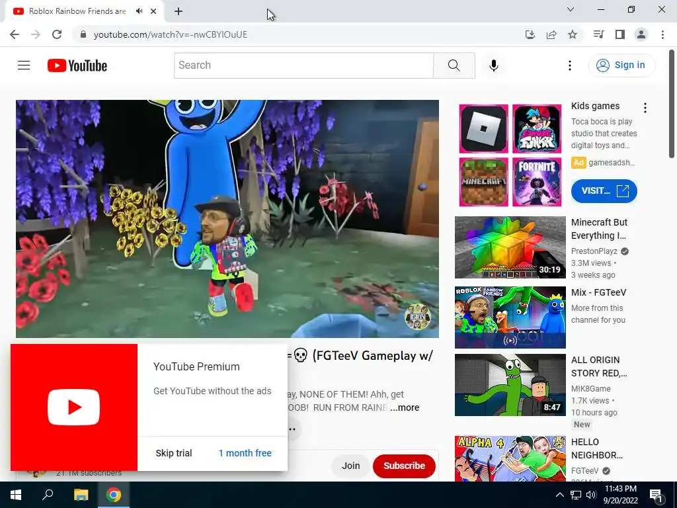The width and height of the screenshot is (677, 508).
Task: Open Chrome three-dot menu
Action: coord(662,34)
